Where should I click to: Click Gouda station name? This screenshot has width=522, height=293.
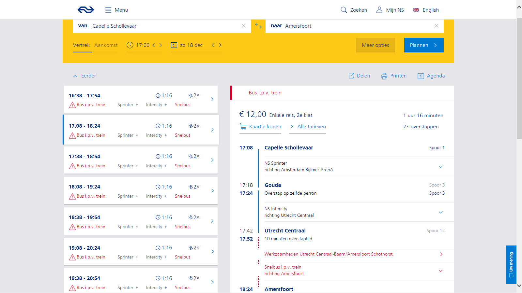click(x=273, y=185)
